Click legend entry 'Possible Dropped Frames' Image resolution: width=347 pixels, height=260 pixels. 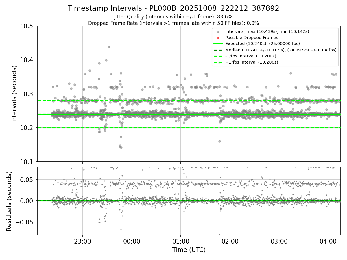(x=252, y=38)
